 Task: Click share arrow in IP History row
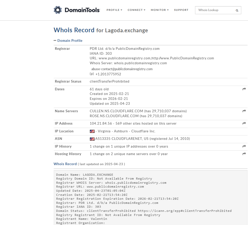tap(244, 147)
